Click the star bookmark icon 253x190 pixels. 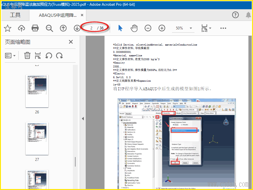click(7, 28)
